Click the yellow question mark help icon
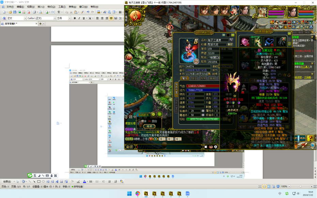Viewport: 317px width, 198px height. point(310,138)
